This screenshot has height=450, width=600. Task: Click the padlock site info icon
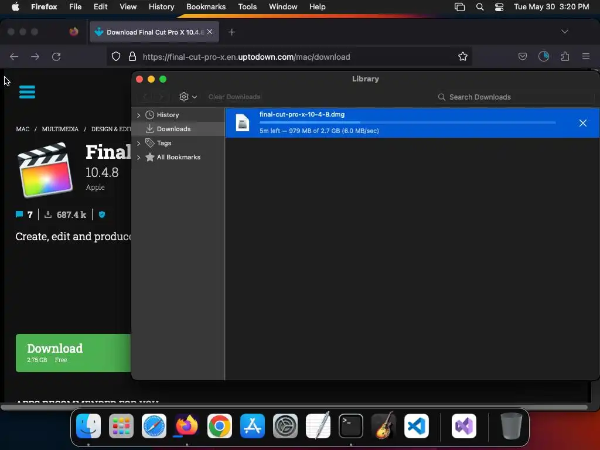(x=132, y=57)
